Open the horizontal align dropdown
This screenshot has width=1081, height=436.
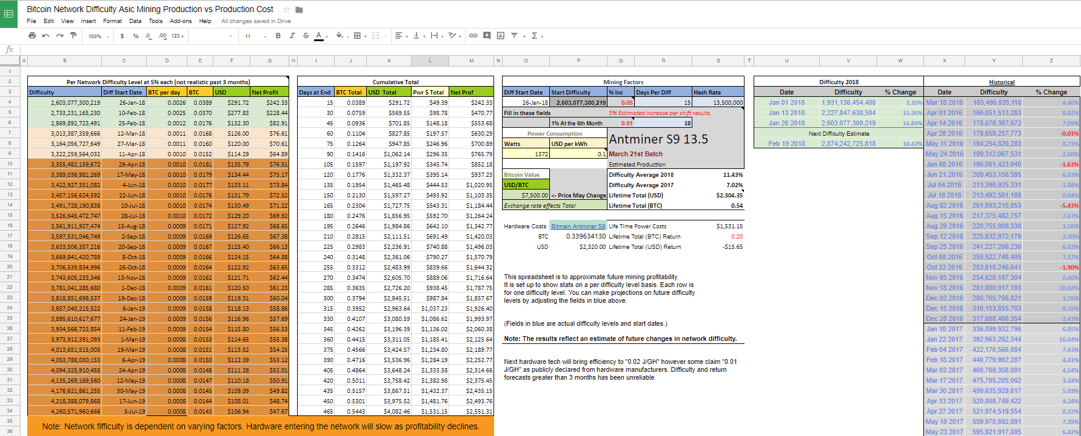tap(400, 36)
